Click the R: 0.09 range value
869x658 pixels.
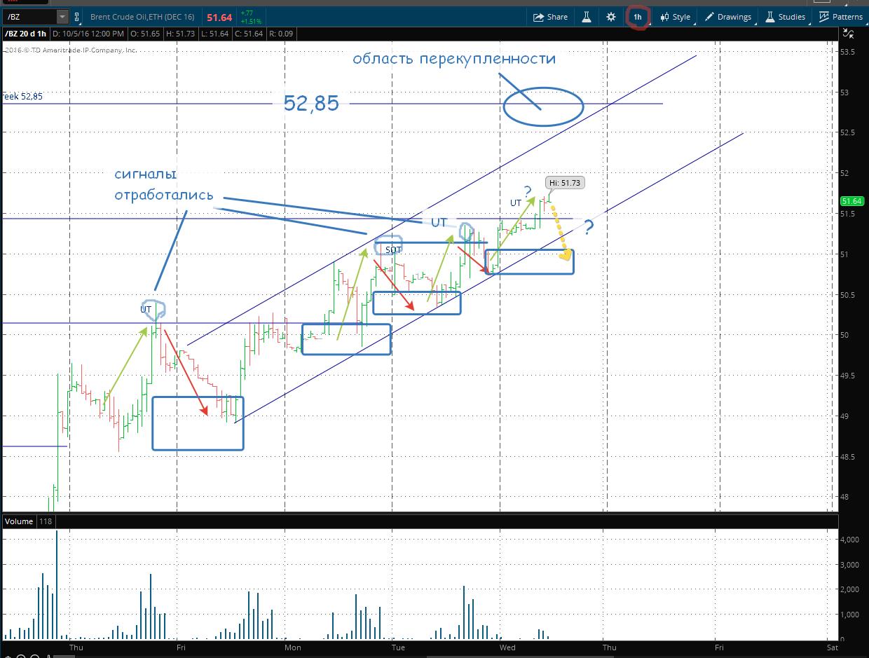point(280,34)
